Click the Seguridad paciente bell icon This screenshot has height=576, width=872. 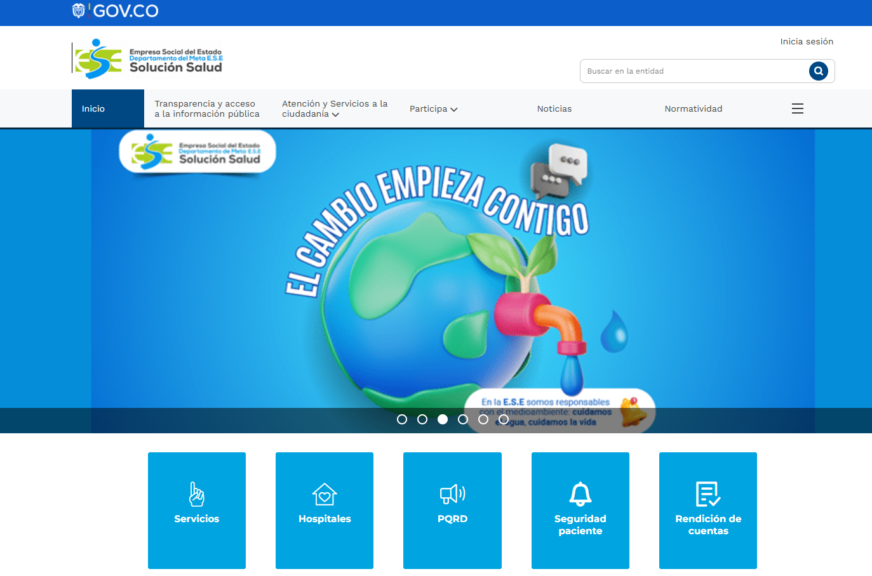click(x=580, y=494)
